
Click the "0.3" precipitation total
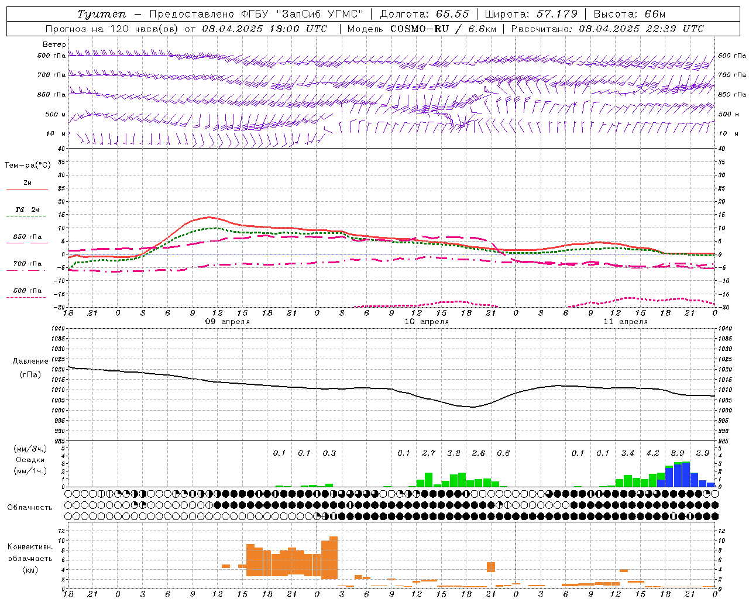coord(329,453)
